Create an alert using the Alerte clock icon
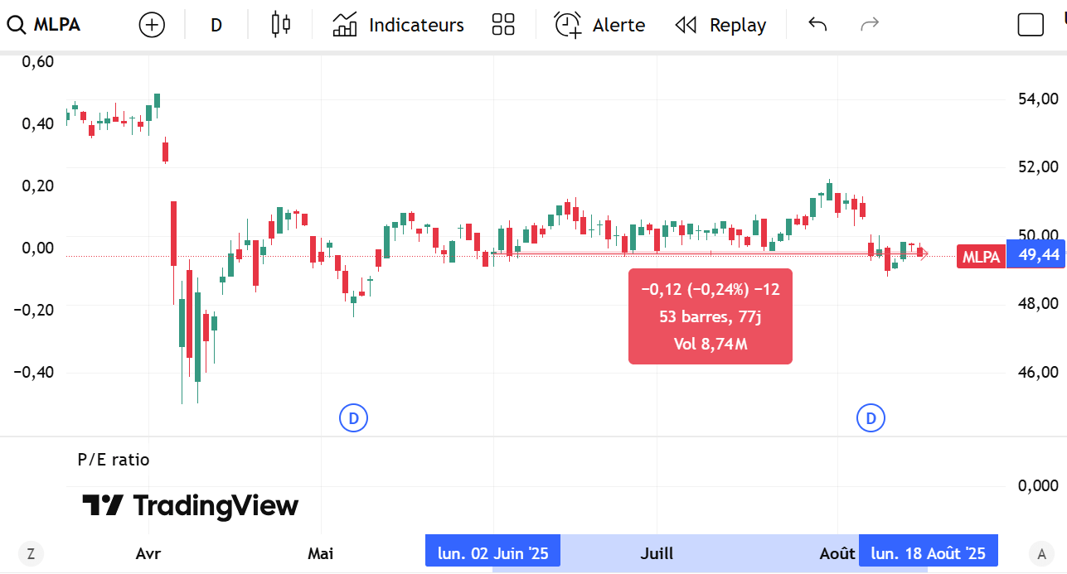Image resolution: width=1067 pixels, height=574 pixels. coord(599,24)
